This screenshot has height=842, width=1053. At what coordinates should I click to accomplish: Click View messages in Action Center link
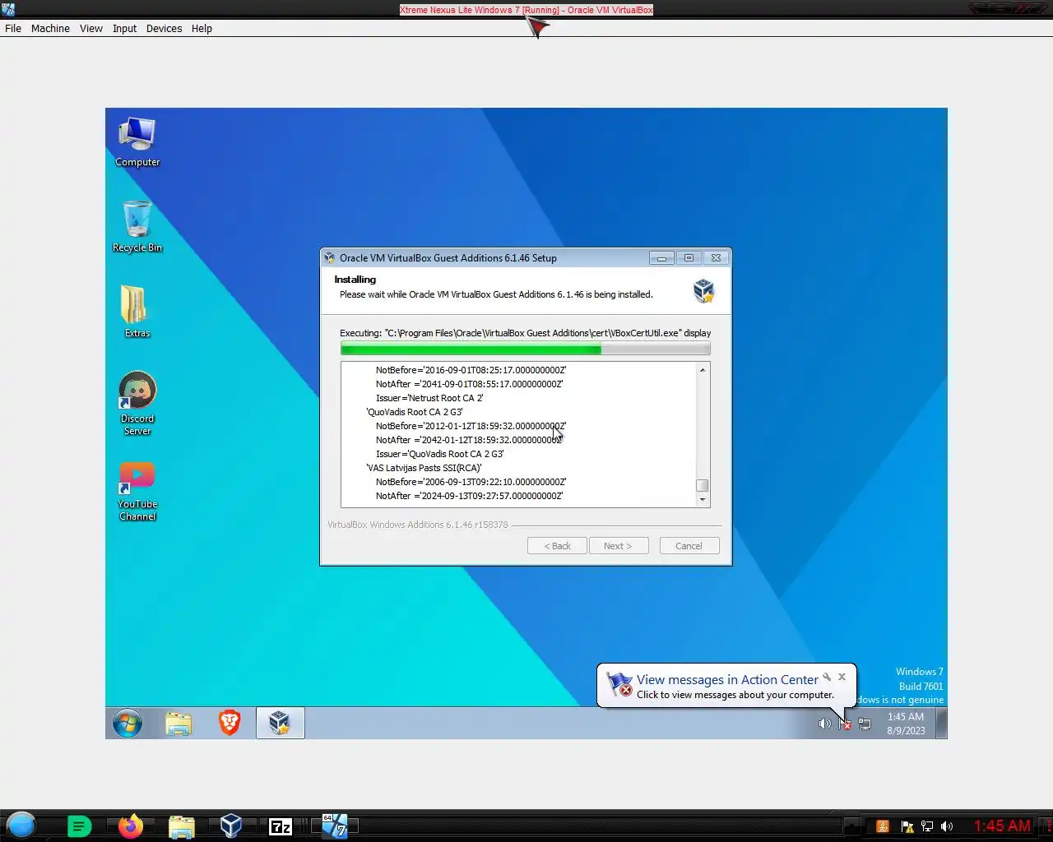coord(727,680)
